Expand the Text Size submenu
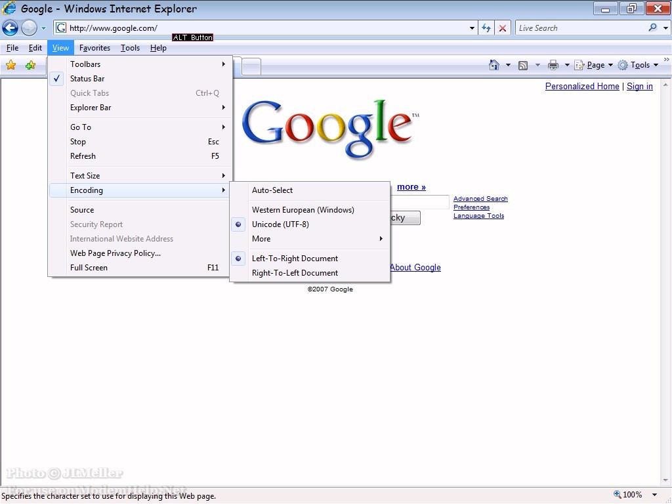 click(140, 176)
